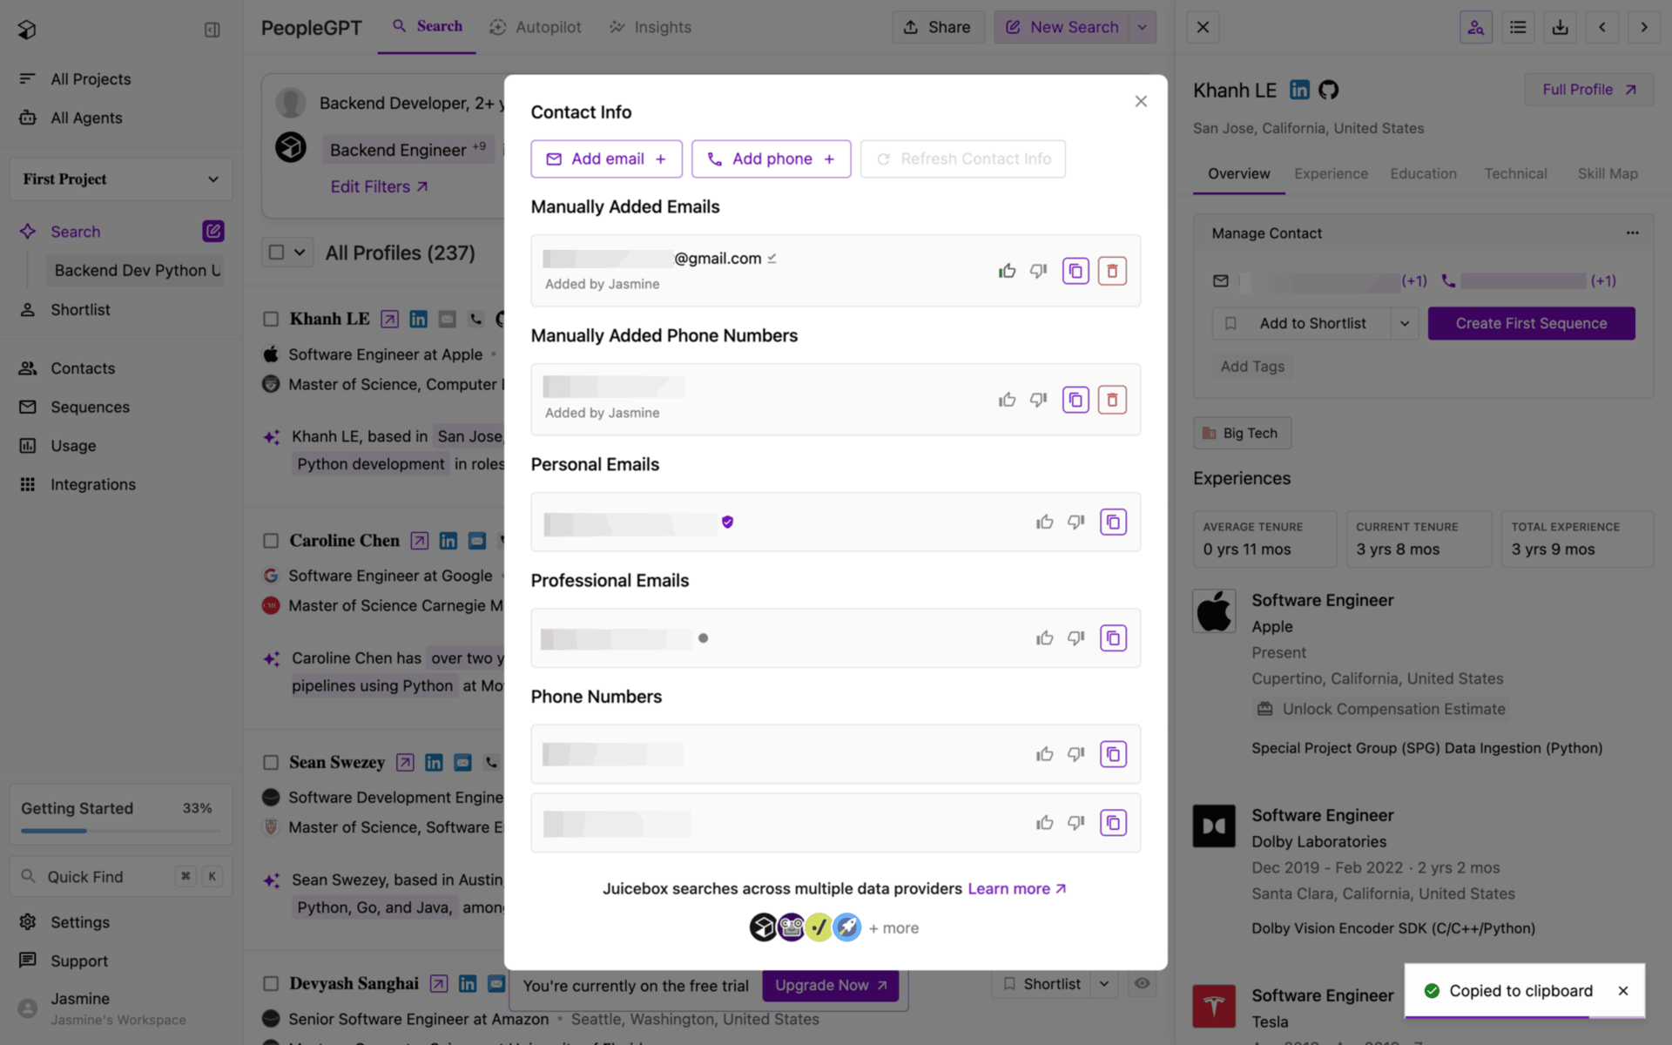The height and width of the screenshot is (1045, 1672).
Task: Click the Upgrade Now button
Action: click(831, 985)
